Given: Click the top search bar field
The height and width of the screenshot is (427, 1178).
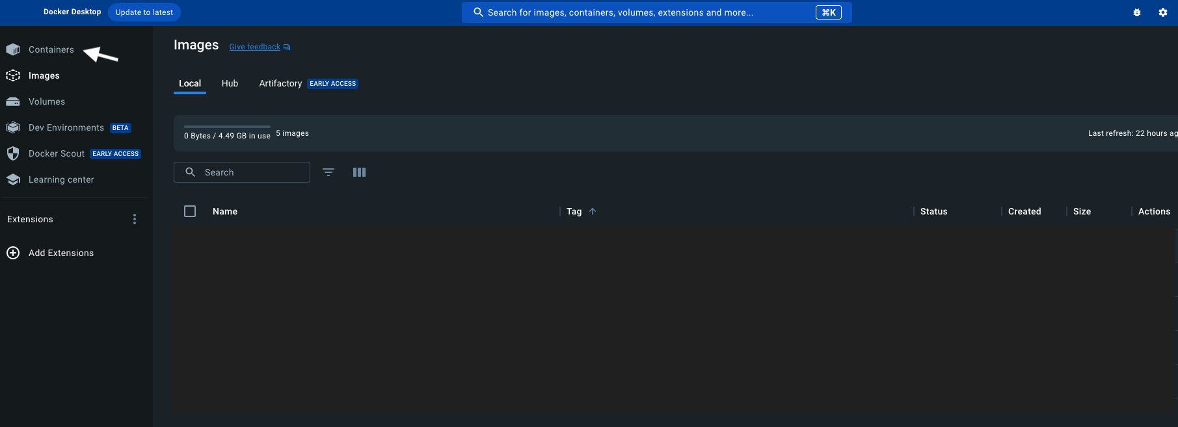Looking at the screenshot, I should (657, 12).
